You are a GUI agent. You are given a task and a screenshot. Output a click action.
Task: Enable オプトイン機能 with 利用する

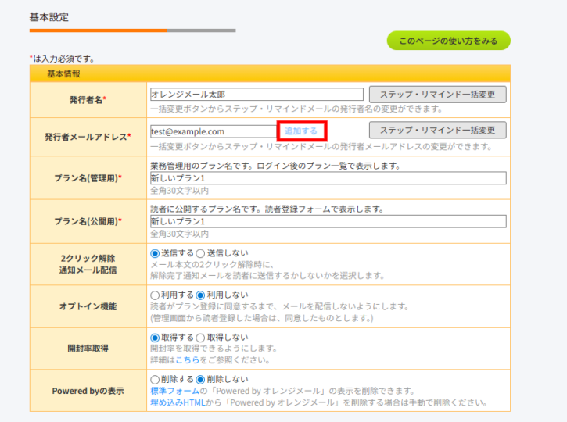point(155,295)
